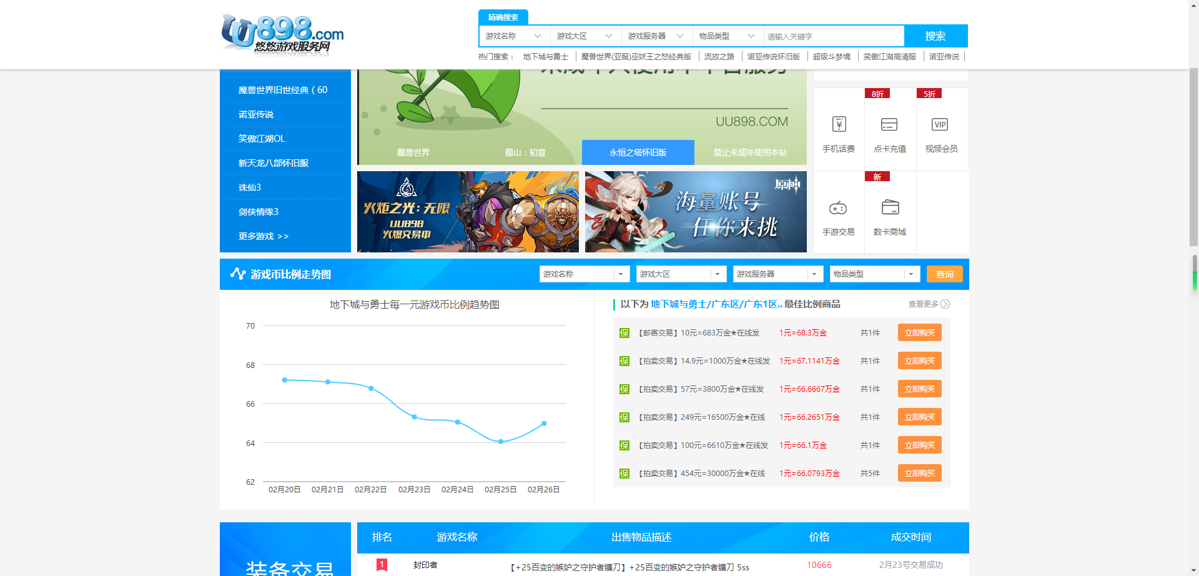Expand the 游戏服务器 search dropdown in header

point(657,36)
